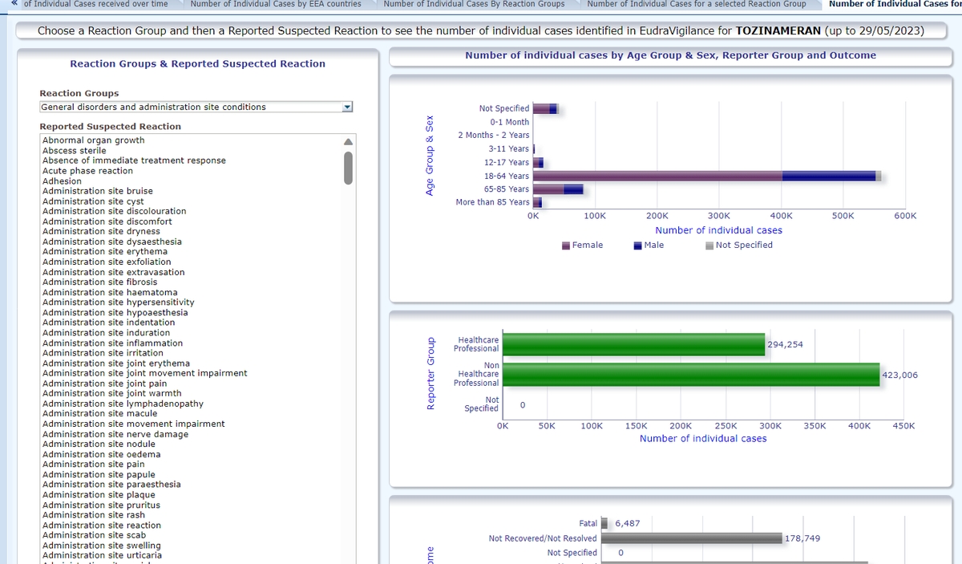Click the scroll-up arrow of reaction list
962x564 pixels.
[348, 141]
